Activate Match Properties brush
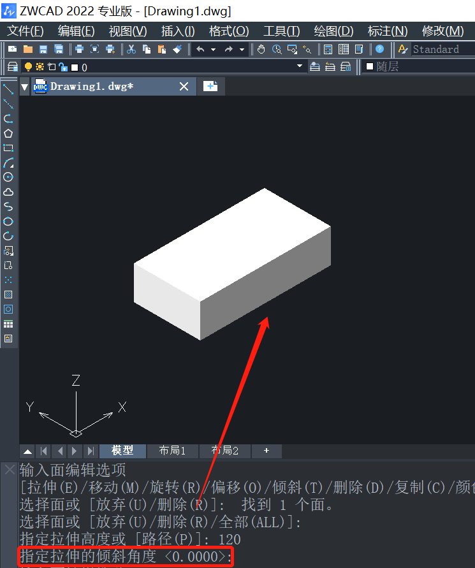Image resolution: width=475 pixels, height=568 pixels. click(x=177, y=49)
